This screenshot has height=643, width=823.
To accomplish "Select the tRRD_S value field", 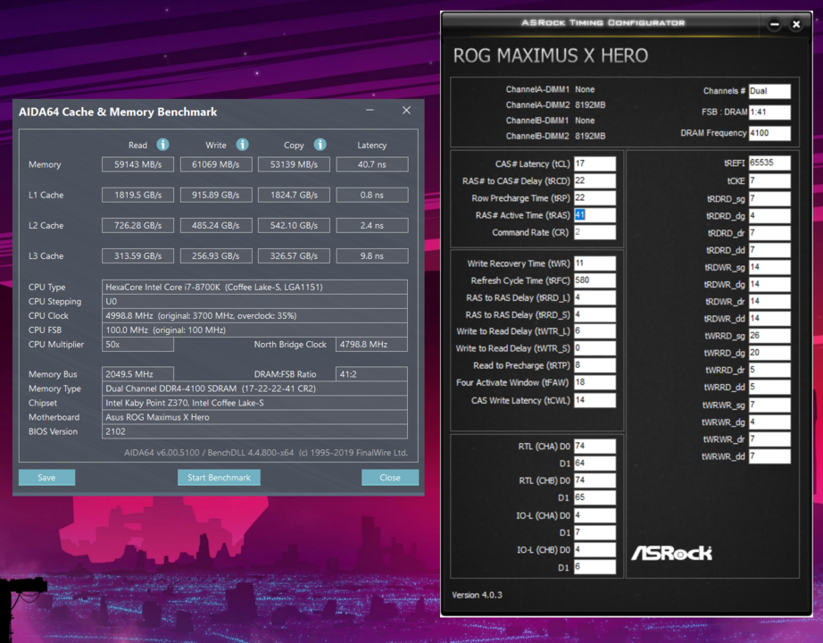I will point(594,314).
